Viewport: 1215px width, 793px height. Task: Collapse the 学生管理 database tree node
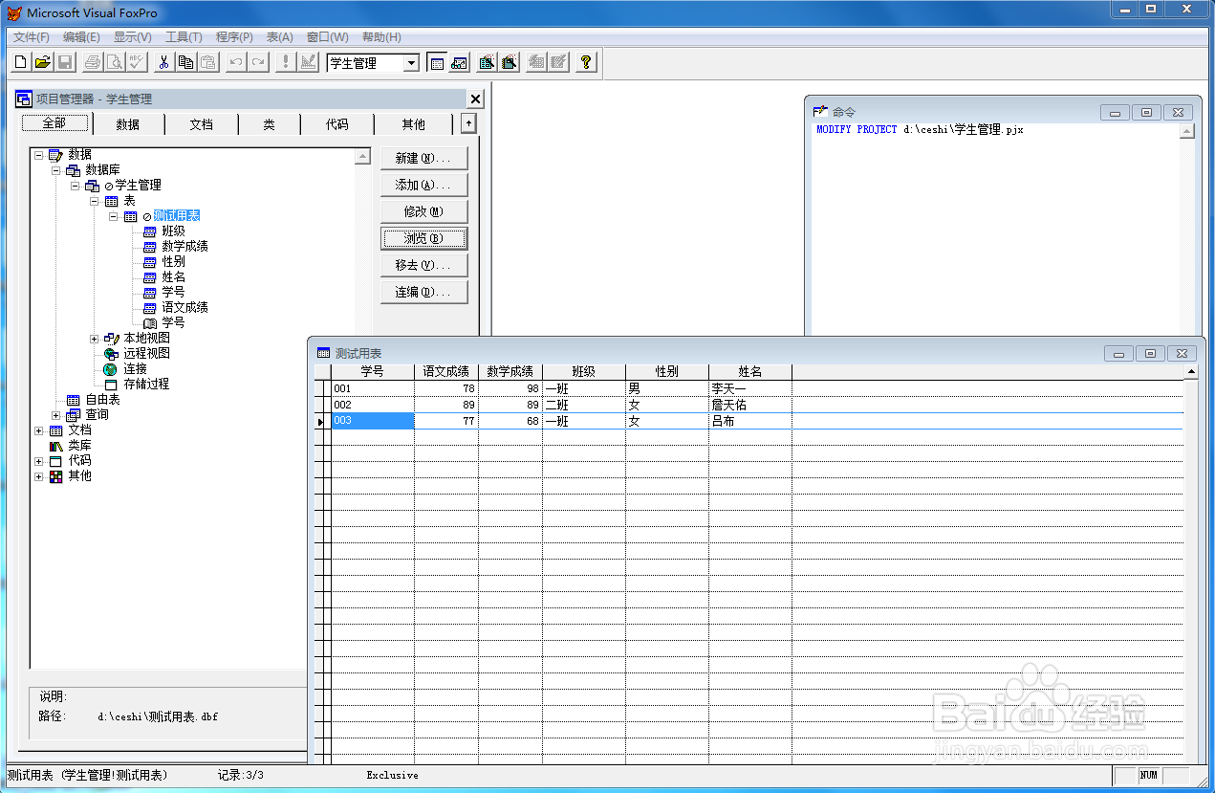tap(75, 185)
